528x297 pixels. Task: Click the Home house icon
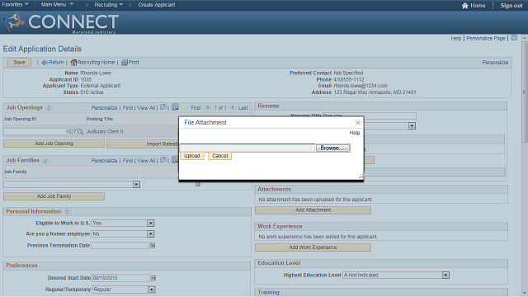pos(464,6)
